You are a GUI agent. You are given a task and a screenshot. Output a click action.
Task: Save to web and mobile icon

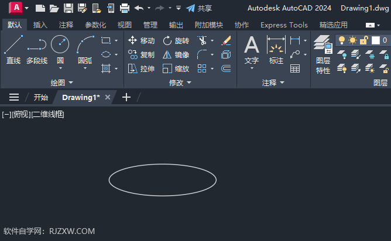[111, 8]
